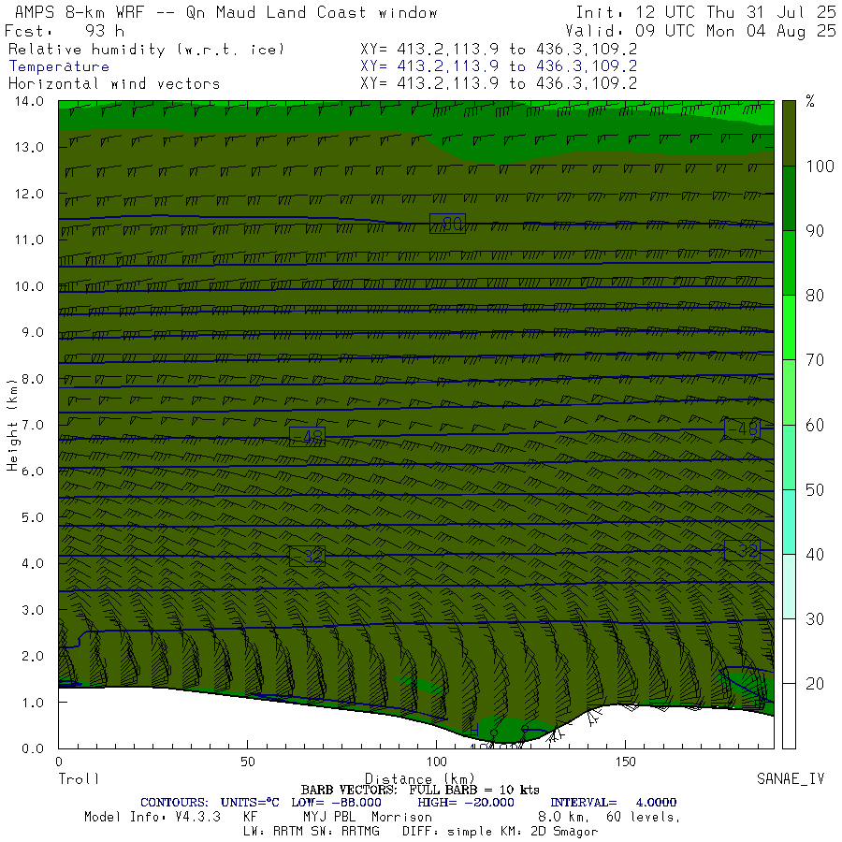Click the "Init: 12 UTC Thu 31 Jul 25" line
842x842 pixels.
[x=706, y=12]
